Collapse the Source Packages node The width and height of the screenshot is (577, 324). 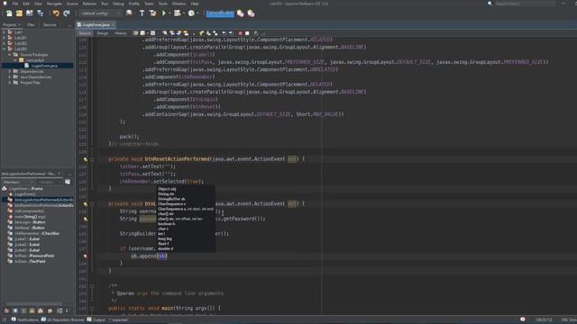coord(10,54)
